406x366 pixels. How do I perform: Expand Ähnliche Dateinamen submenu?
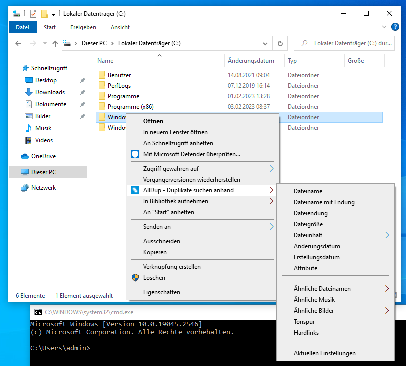(x=387, y=289)
